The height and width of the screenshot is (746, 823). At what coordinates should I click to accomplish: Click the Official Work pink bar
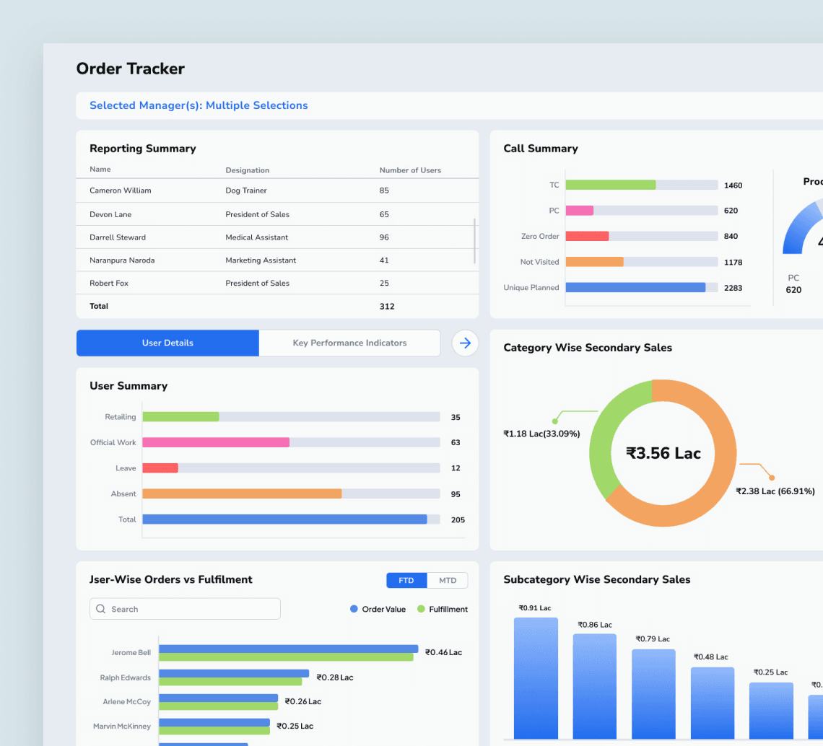click(216, 442)
